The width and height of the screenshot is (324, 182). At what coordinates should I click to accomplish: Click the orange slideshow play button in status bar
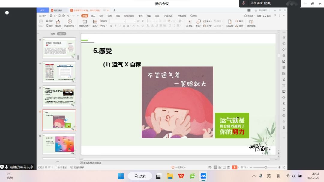point(235,167)
